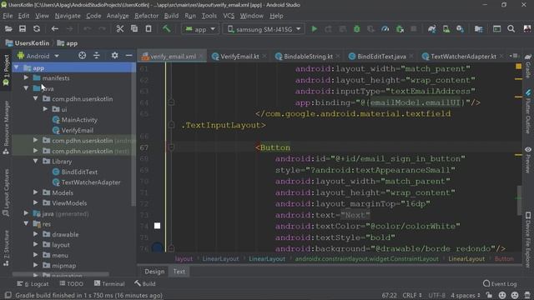The image size is (534, 300).
Task: Open the Terminal tool window
Action: tap(109, 283)
